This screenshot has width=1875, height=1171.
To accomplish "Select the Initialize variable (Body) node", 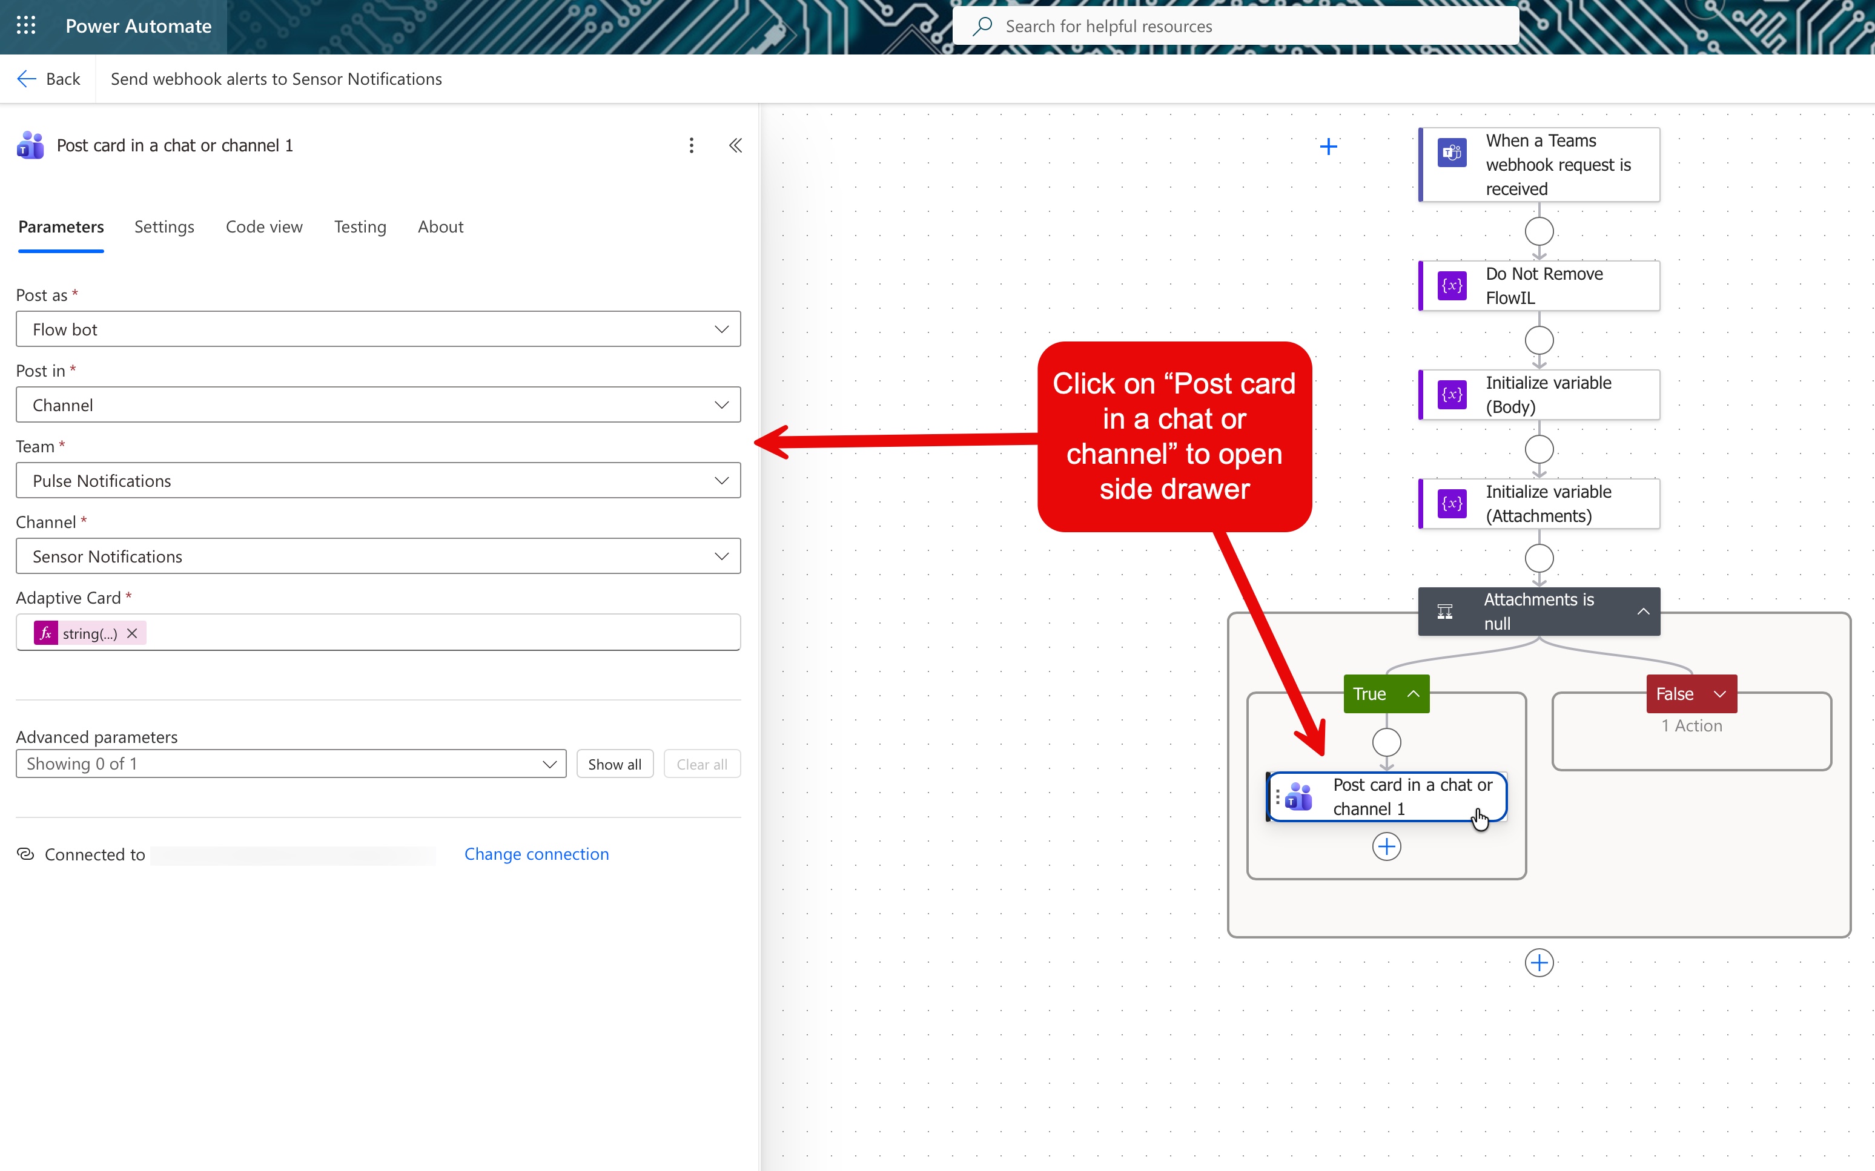I will click(1539, 395).
